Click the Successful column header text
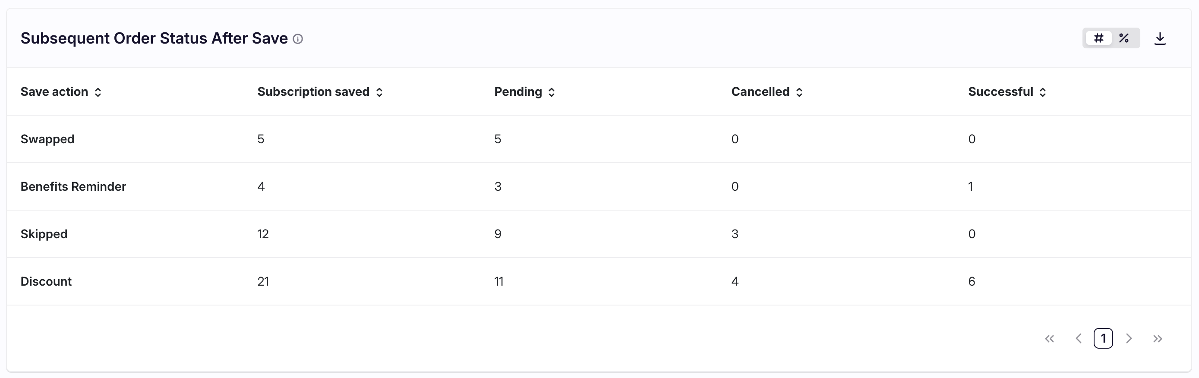Viewport: 1199px width, 378px height. pos(1000,92)
